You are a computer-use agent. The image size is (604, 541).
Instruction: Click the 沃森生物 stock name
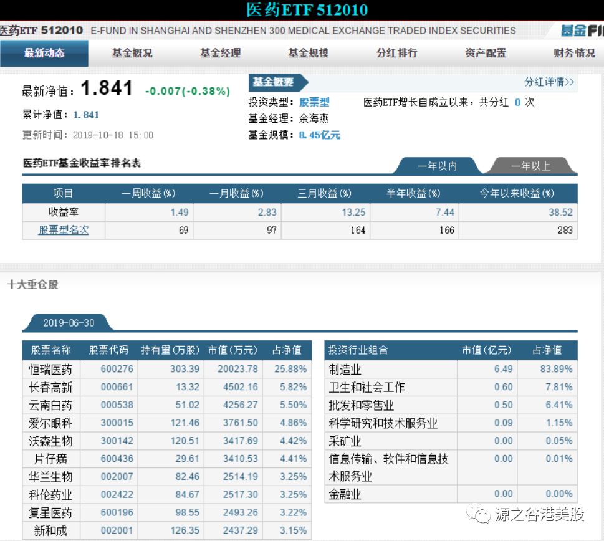(50, 441)
